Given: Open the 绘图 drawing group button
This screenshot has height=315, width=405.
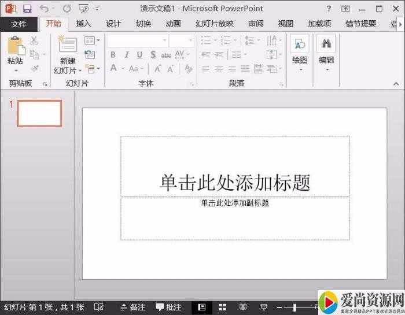Looking at the screenshot, I should [x=300, y=53].
